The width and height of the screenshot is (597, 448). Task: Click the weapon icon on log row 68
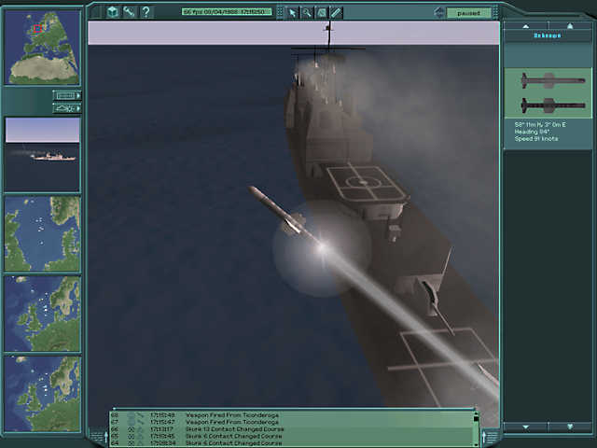point(141,414)
